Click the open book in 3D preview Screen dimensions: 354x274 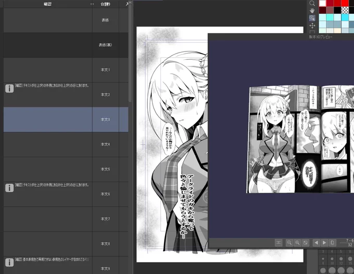click(x=300, y=139)
